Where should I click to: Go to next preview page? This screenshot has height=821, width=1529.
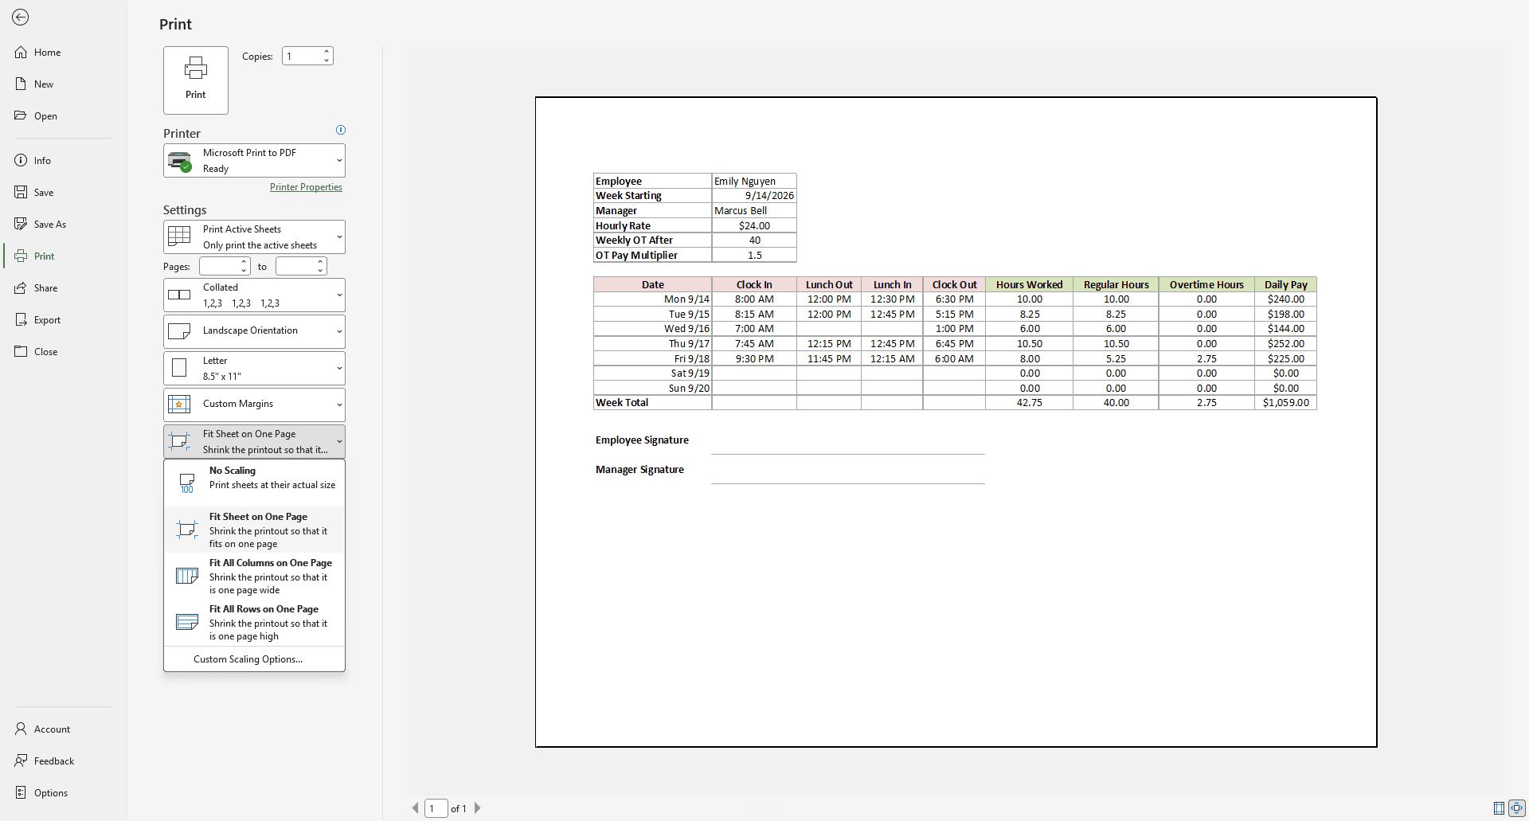point(477,807)
